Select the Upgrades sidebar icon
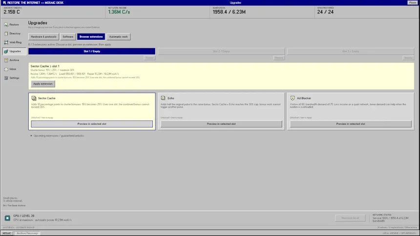The height and width of the screenshot is (236, 420). point(6,51)
